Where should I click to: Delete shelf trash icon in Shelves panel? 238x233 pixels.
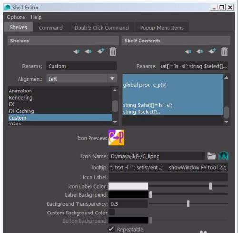click(x=113, y=51)
